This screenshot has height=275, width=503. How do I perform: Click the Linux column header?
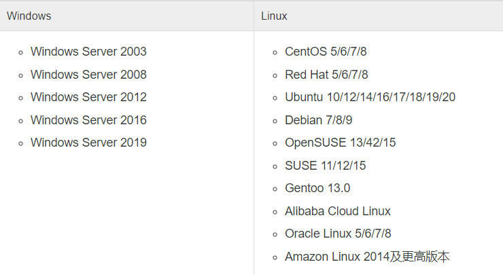(x=274, y=16)
